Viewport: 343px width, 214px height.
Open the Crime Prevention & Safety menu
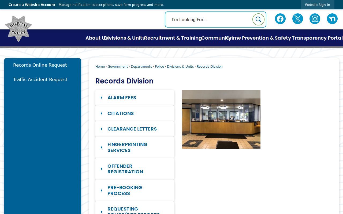(x=259, y=38)
